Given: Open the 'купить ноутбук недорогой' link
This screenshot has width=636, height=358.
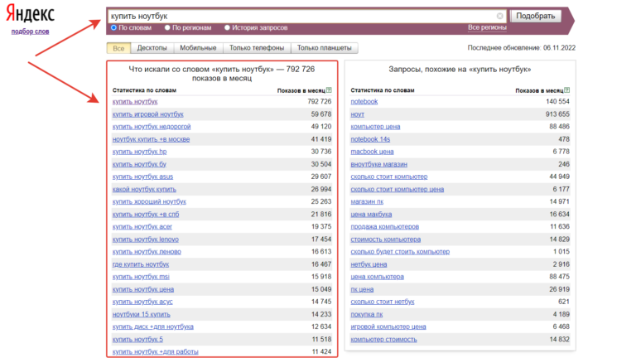Looking at the screenshot, I should 152,127.
